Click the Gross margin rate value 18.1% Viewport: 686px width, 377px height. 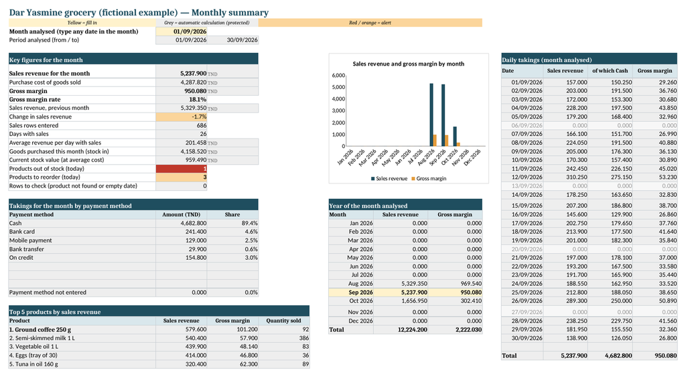[181, 99]
